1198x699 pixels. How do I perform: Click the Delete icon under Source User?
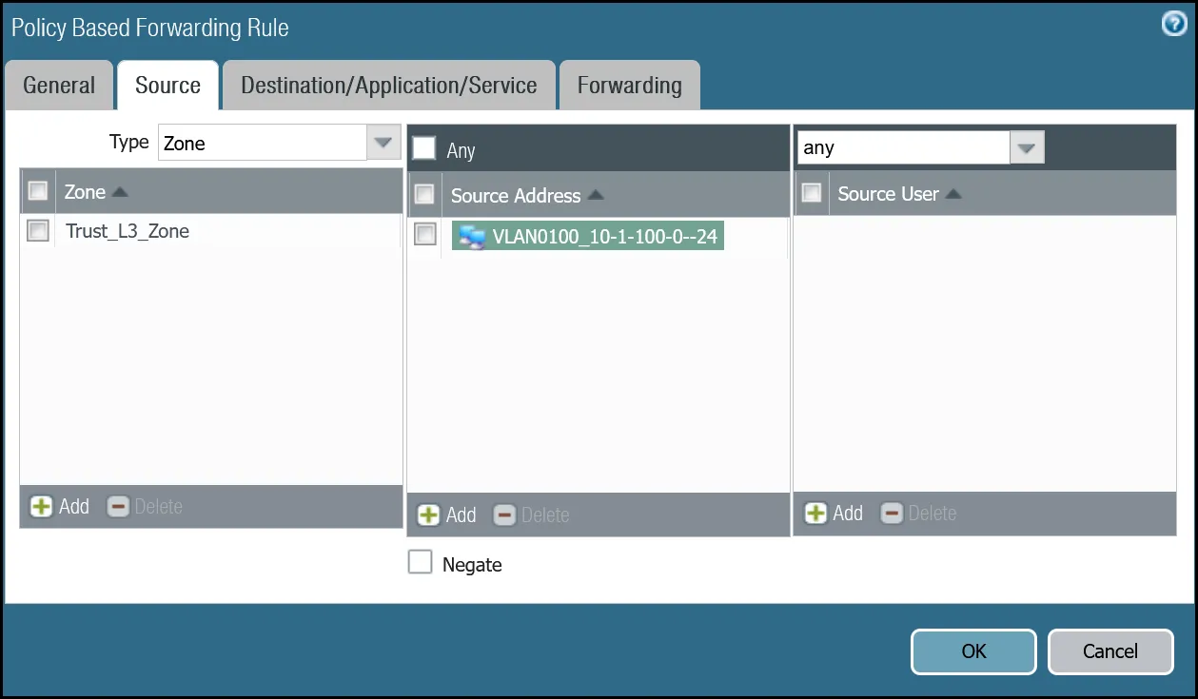coord(892,513)
